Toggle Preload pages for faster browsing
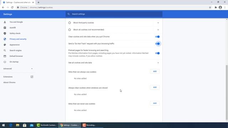The height and width of the screenshot is (128, 228). (157, 53)
